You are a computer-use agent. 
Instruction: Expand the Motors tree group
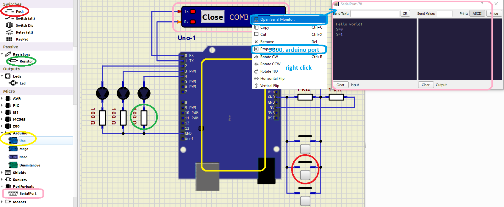[2, 202]
